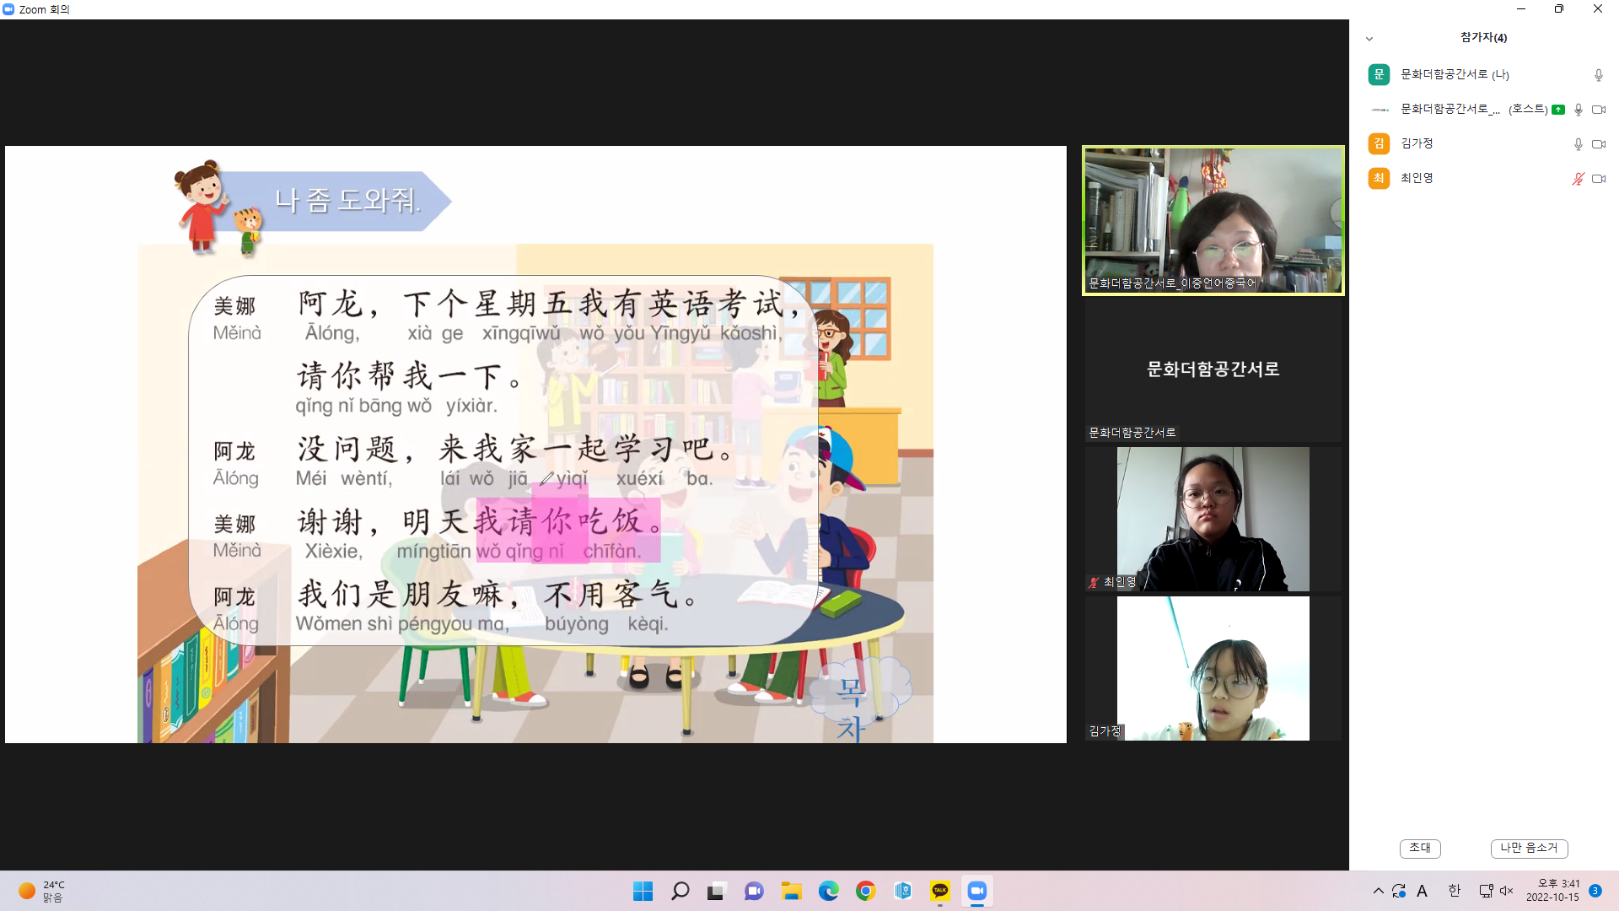This screenshot has height=911, width=1619.
Task: Select participant 최인영 in list
Action: (x=1484, y=179)
